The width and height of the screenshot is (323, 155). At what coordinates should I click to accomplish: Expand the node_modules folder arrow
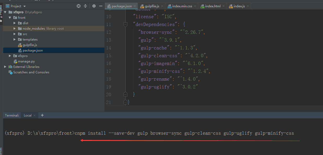point(15,29)
